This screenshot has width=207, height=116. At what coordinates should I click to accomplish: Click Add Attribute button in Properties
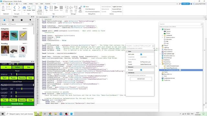(x=141, y=79)
